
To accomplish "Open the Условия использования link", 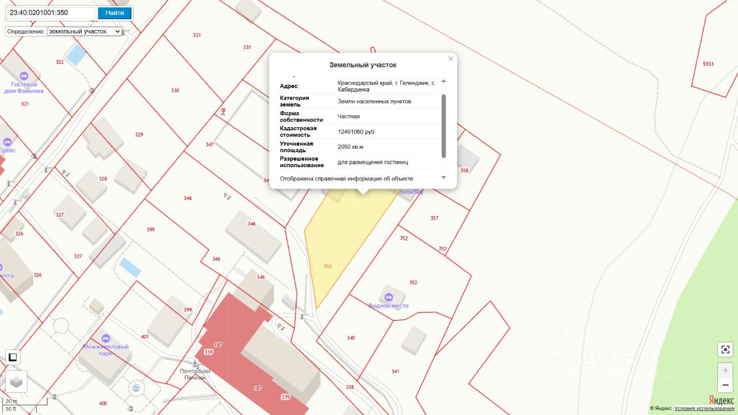I will pos(704,409).
